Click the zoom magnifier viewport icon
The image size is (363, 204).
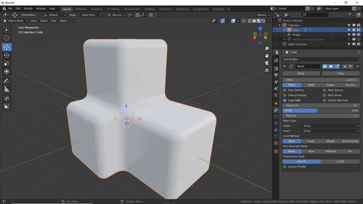tap(267, 48)
